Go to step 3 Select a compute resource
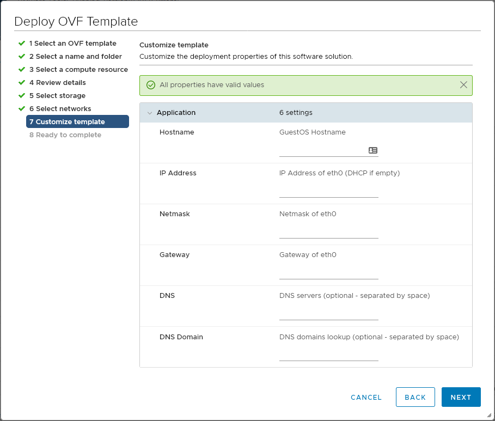 [x=78, y=70]
